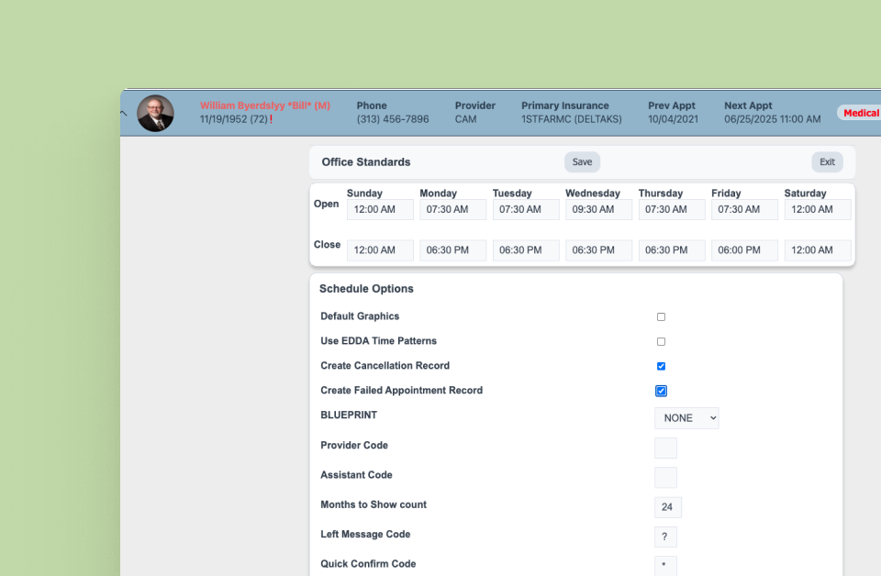Viewport: 881px width, 576px height.
Task: Check Use EDDA Time Patterns
Action: (x=661, y=341)
